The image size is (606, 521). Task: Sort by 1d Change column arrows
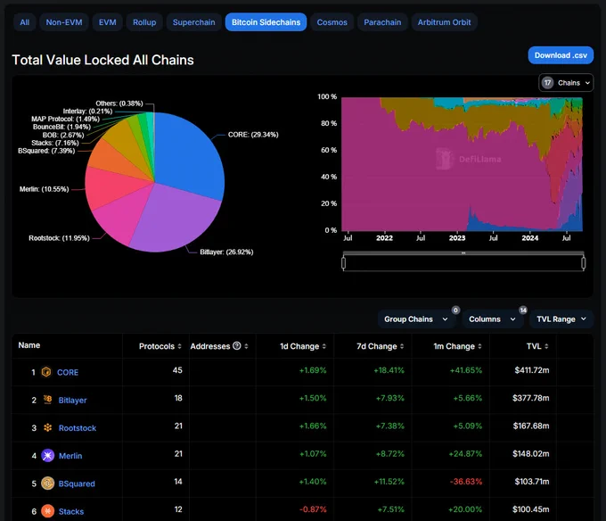click(x=323, y=346)
